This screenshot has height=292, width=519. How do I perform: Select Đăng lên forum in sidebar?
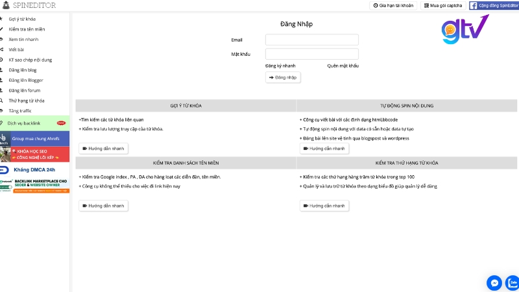(x=25, y=90)
